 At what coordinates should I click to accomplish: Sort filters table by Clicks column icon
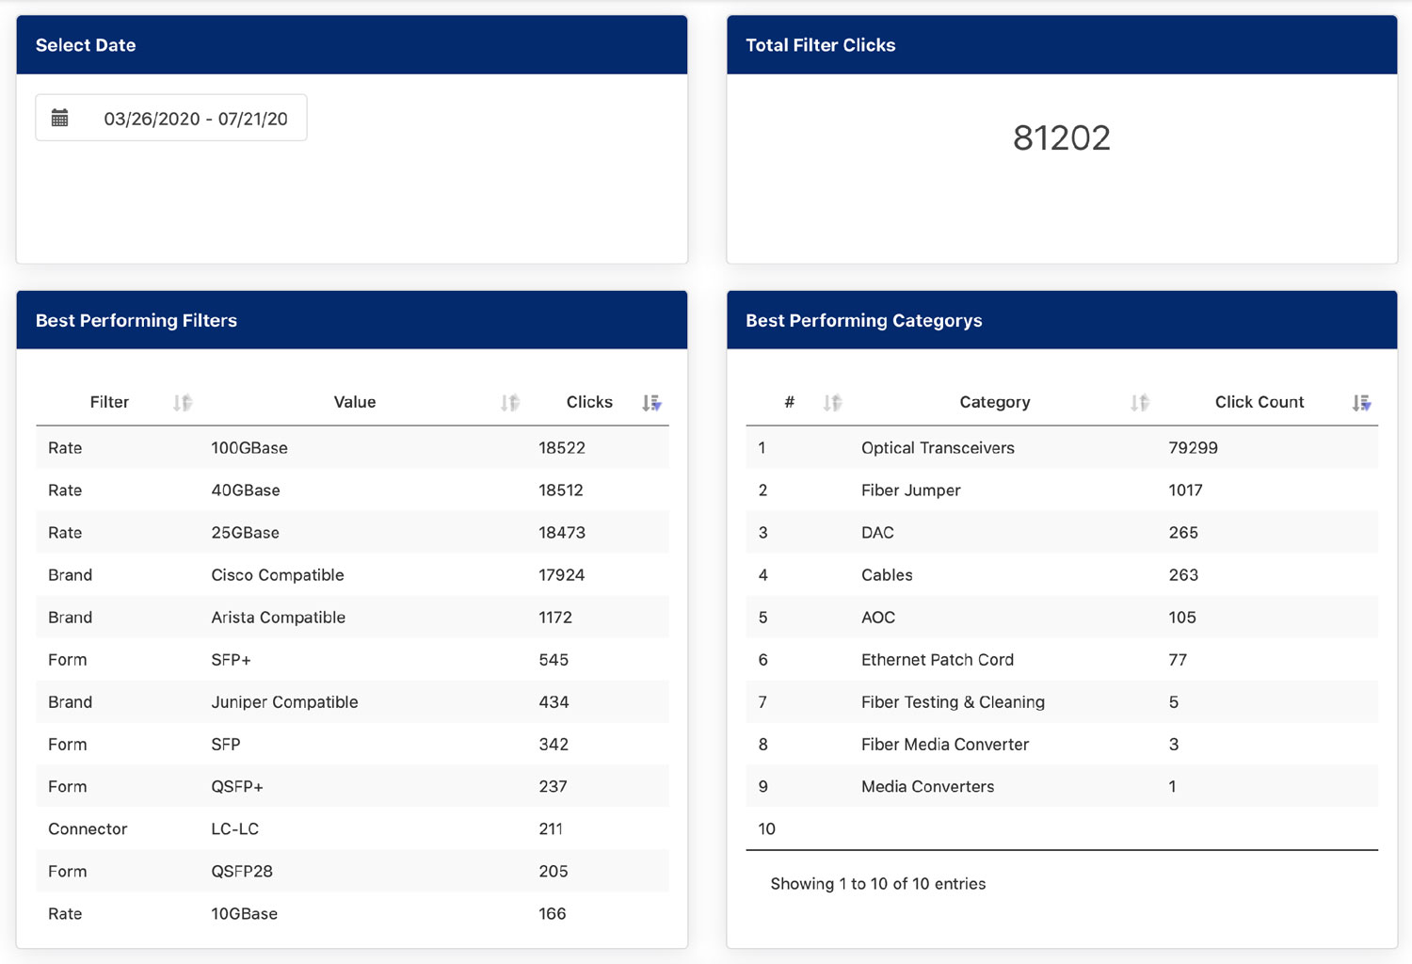tap(651, 403)
